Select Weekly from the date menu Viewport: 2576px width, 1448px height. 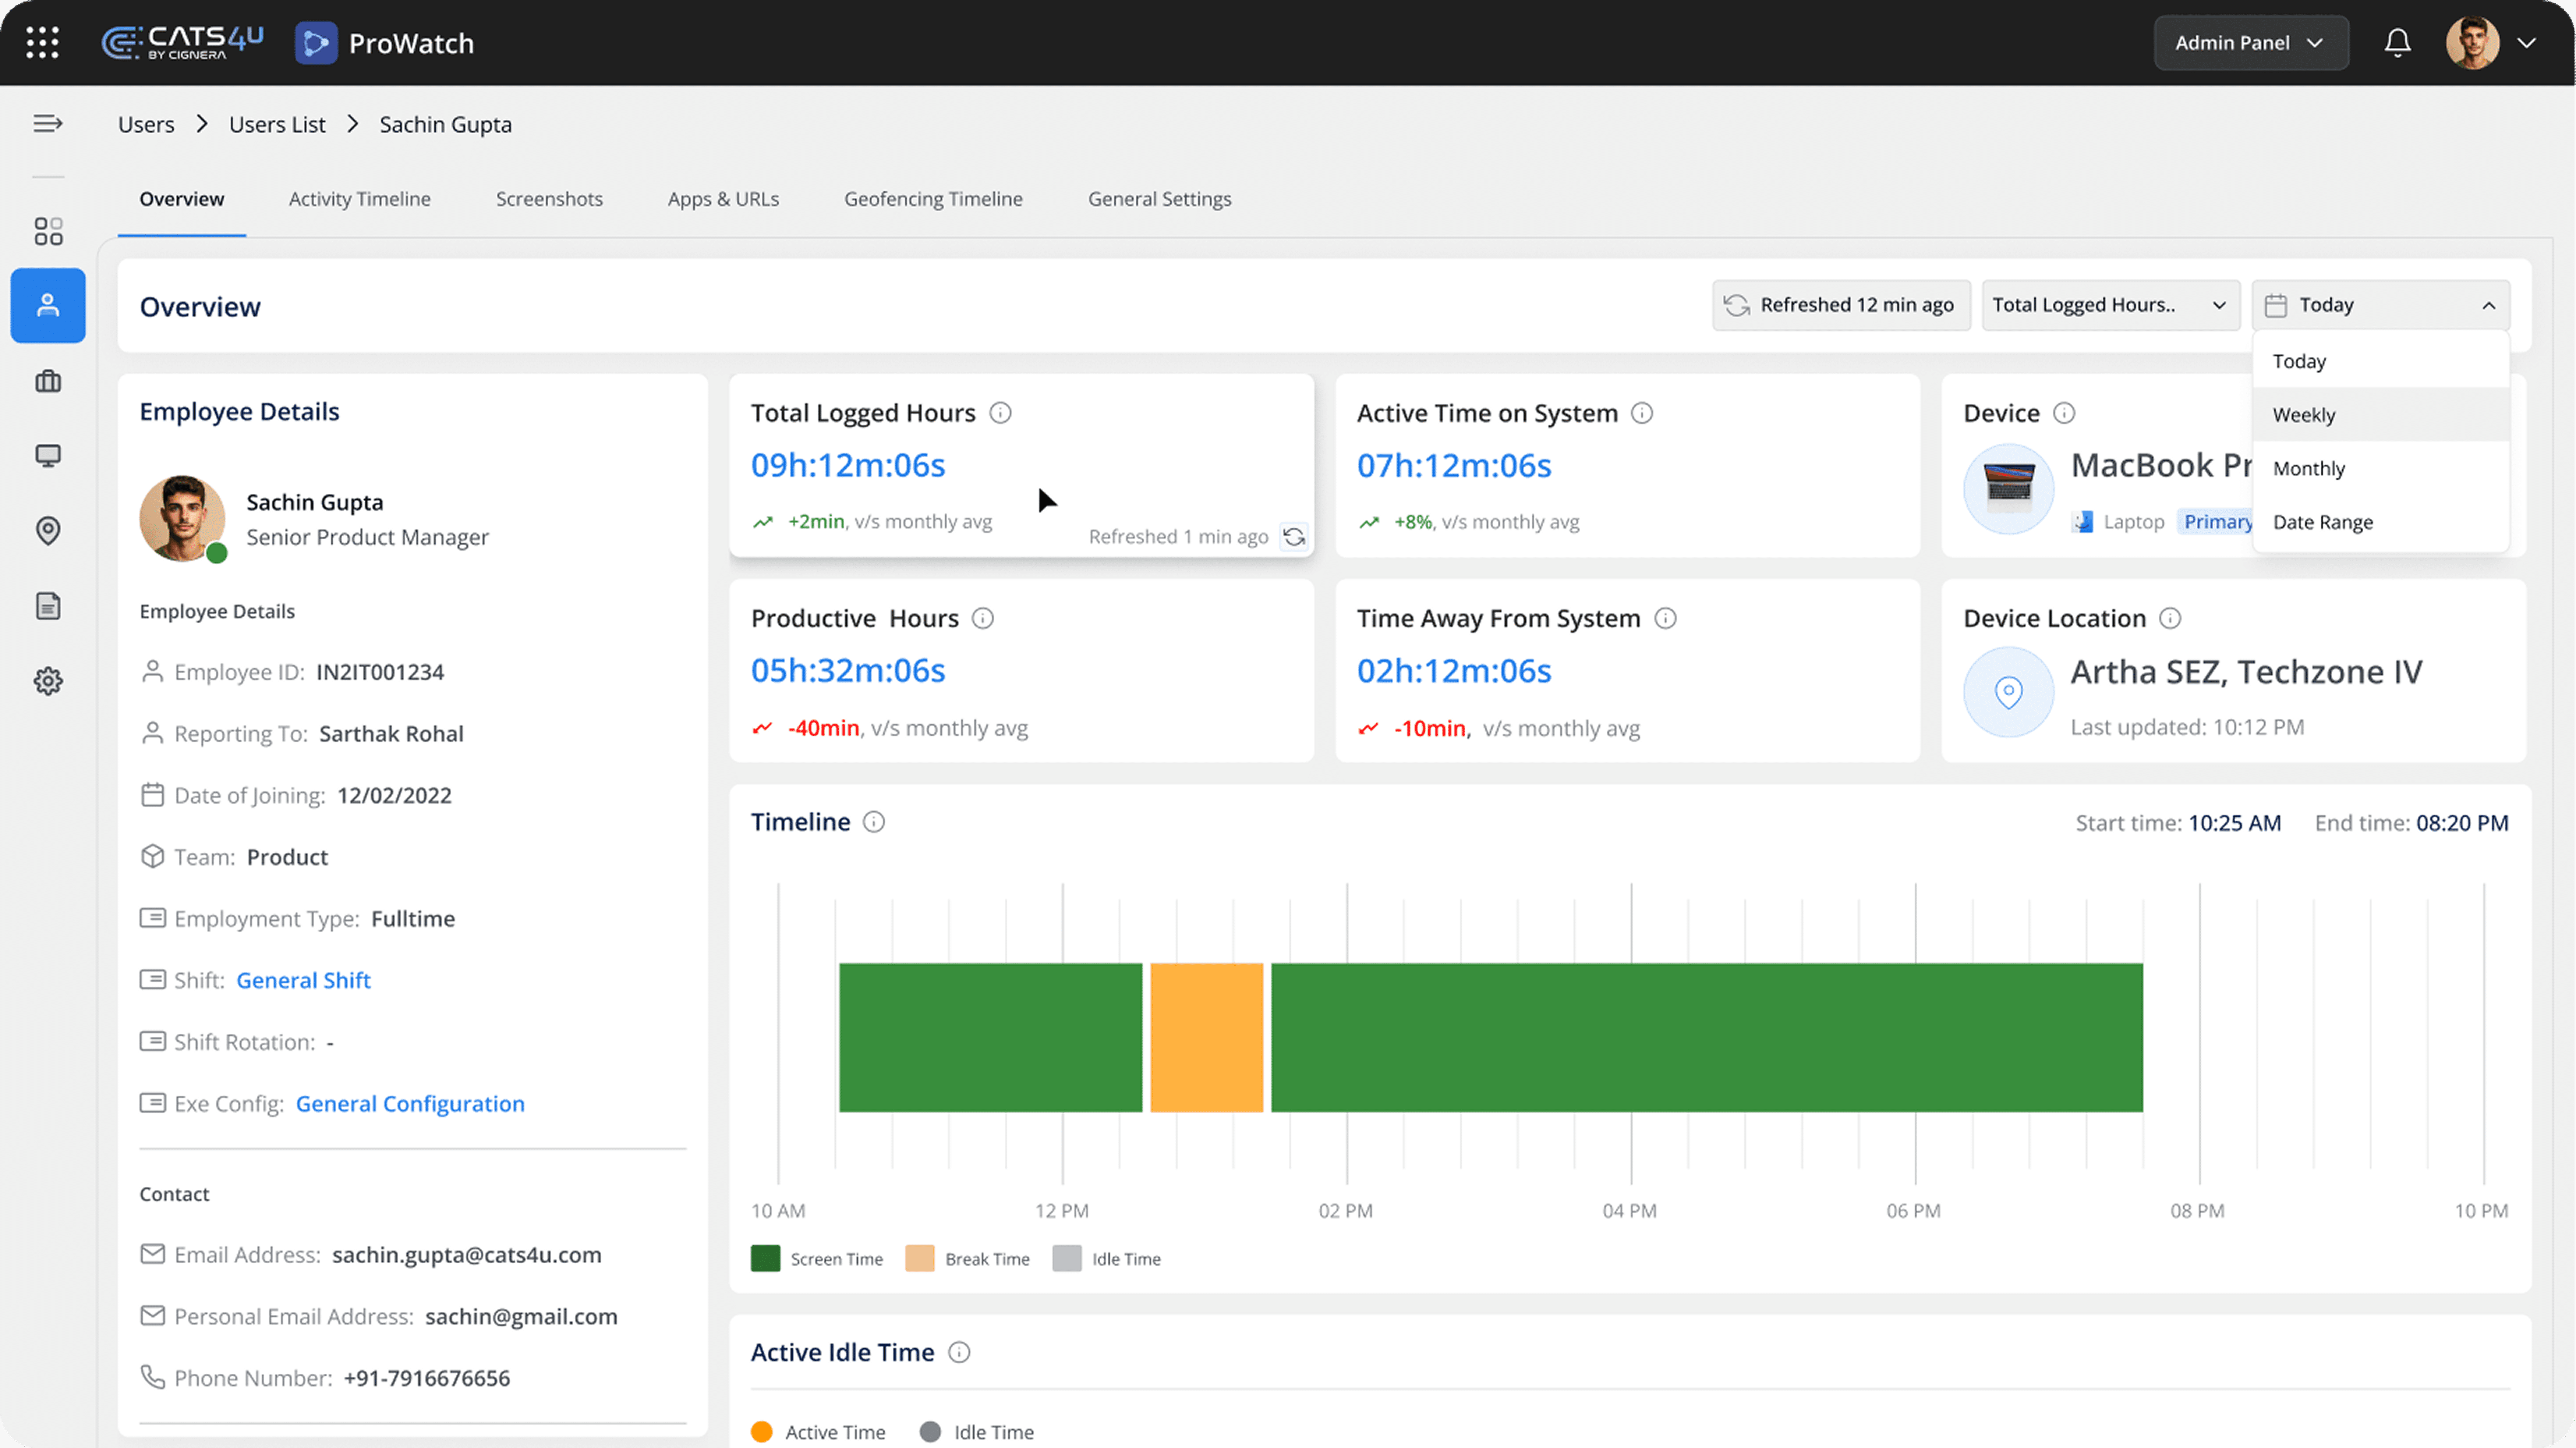pos(2304,415)
